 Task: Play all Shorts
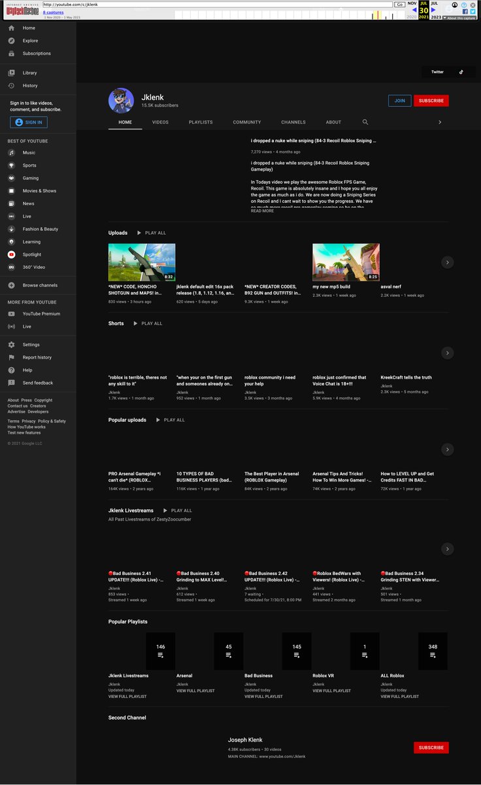coord(147,323)
